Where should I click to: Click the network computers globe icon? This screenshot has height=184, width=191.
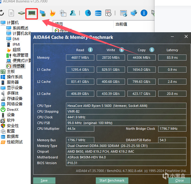point(134,13)
